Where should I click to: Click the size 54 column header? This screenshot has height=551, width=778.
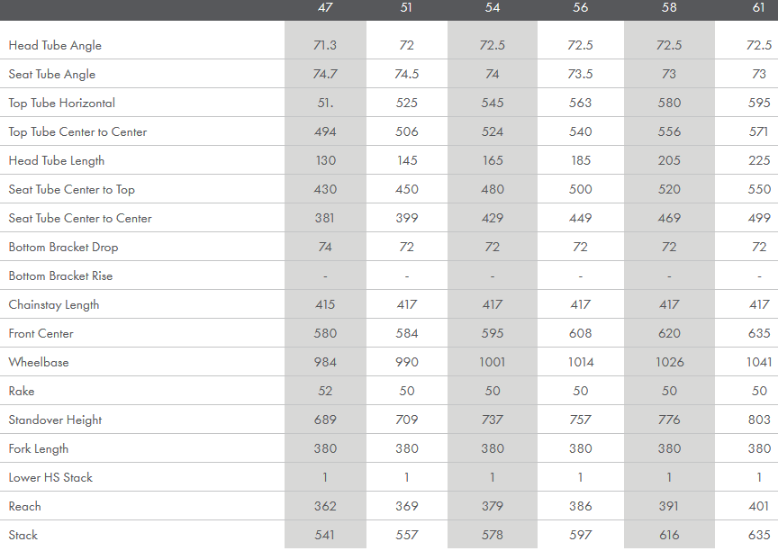point(493,8)
